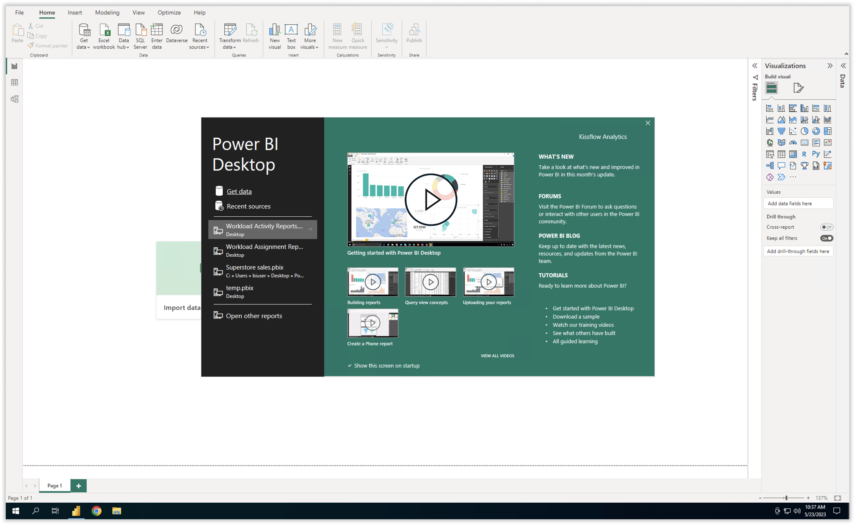Screen dimensions: 855x525
Task: Click New visual in ribbon
Action: pyautogui.click(x=275, y=36)
